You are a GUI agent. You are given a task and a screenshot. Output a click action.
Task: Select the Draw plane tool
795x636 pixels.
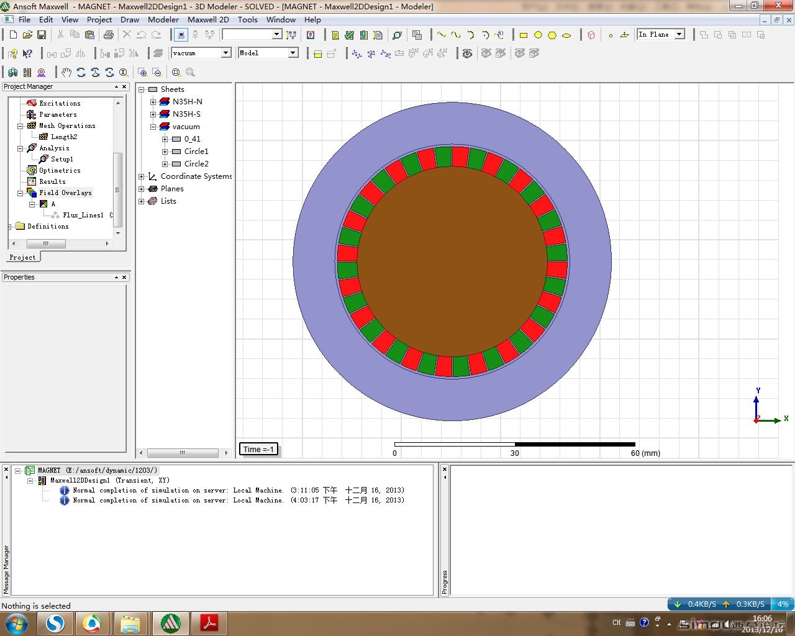click(x=625, y=35)
